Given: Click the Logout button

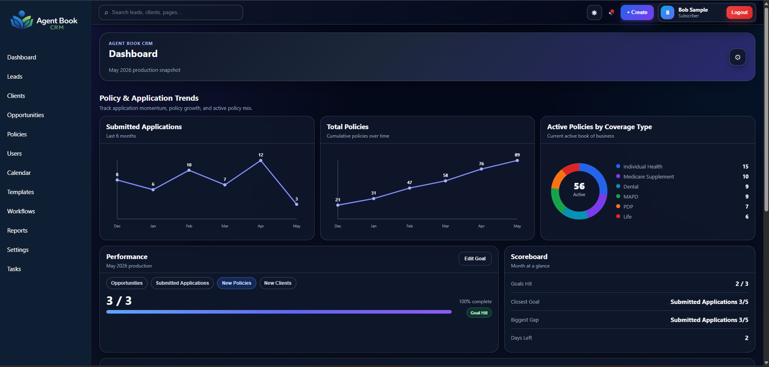Looking at the screenshot, I should click(739, 12).
